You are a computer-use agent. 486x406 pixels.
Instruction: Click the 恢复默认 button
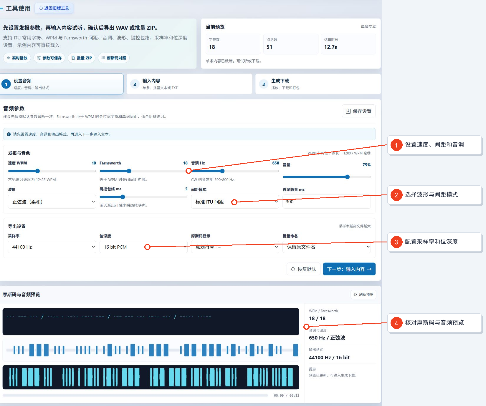[x=303, y=269]
